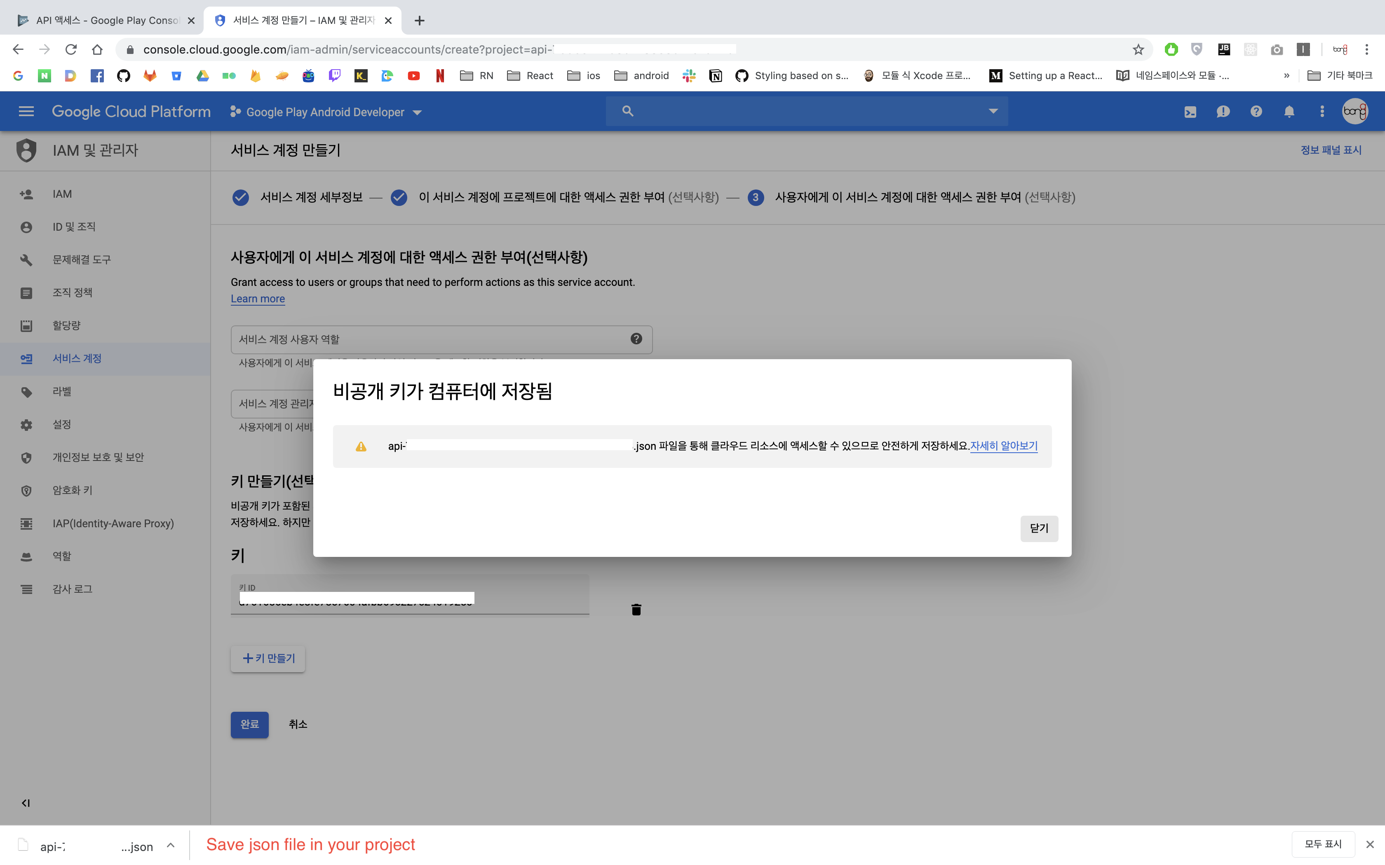The image size is (1385, 865).
Task: Open downloaded json file options chevron
Action: pos(171,845)
